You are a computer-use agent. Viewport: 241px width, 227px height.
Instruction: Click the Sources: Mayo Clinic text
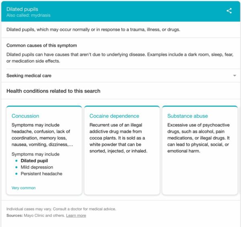[35, 216]
